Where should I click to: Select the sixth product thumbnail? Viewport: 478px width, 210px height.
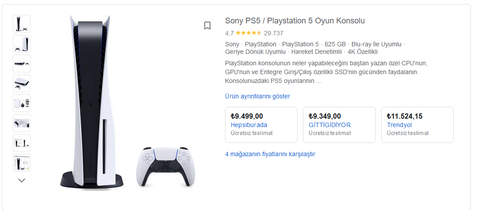(22, 123)
